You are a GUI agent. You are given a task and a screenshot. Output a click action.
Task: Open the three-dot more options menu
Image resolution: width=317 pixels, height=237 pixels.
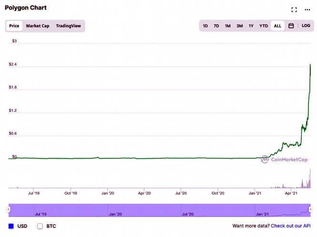pos(307,10)
